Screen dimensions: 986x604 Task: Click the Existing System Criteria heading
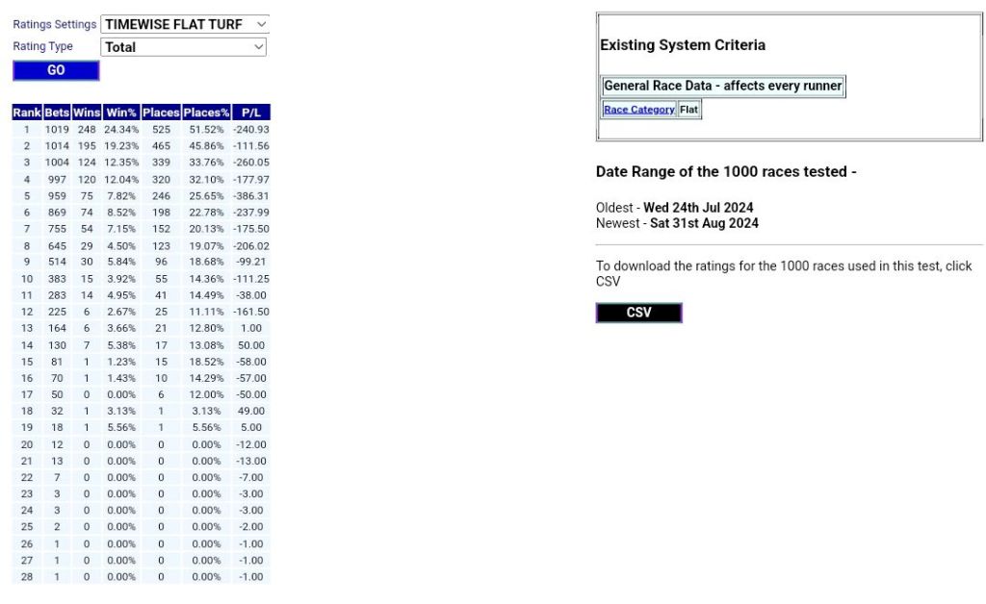tap(683, 45)
